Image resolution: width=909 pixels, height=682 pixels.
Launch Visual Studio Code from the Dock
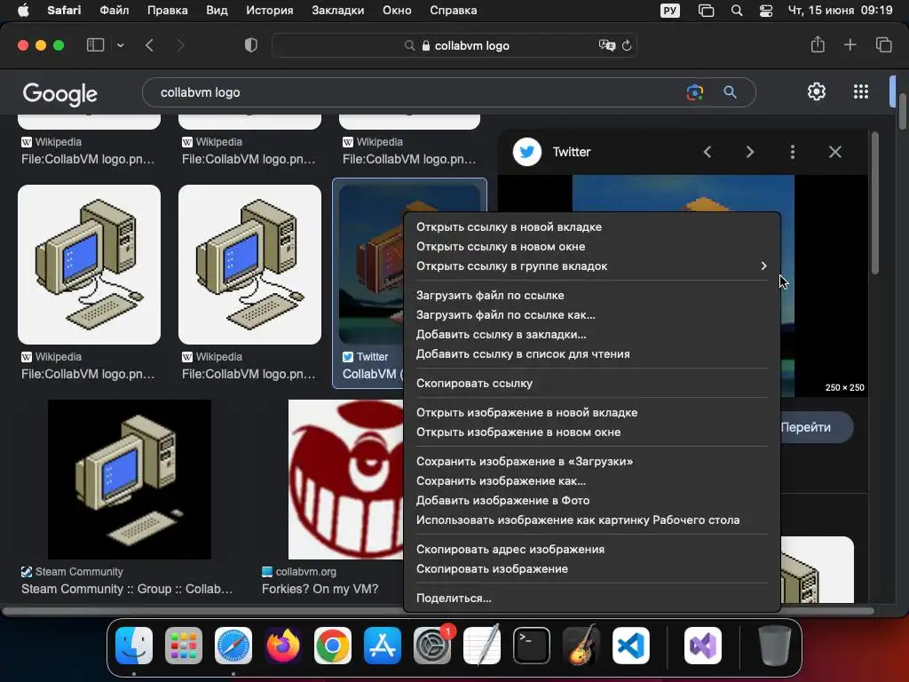pyautogui.click(x=631, y=646)
